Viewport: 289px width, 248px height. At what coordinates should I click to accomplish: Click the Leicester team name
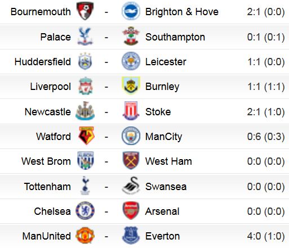pos(166,62)
